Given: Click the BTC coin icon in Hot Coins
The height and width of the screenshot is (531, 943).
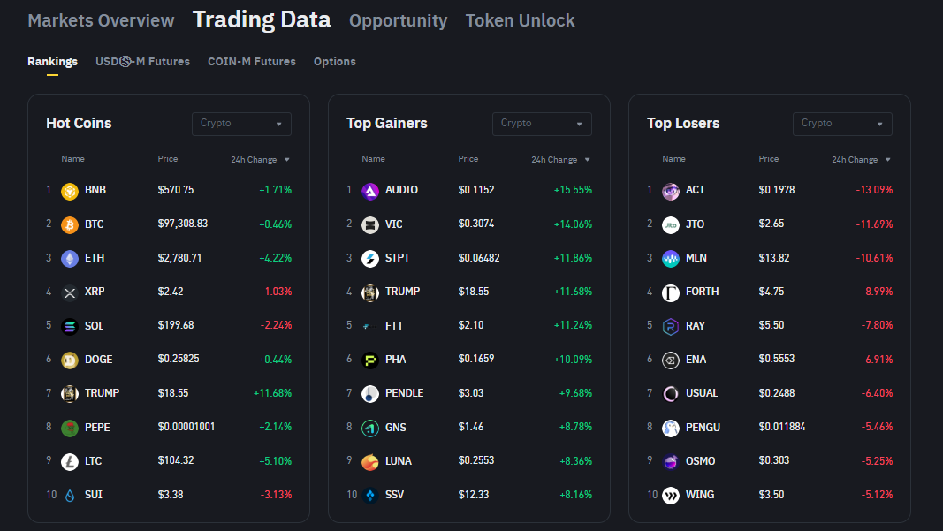Looking at the screenshot, I should 70,224.
